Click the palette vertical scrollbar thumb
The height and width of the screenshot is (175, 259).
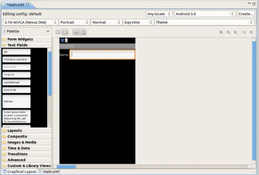point(50,73)
